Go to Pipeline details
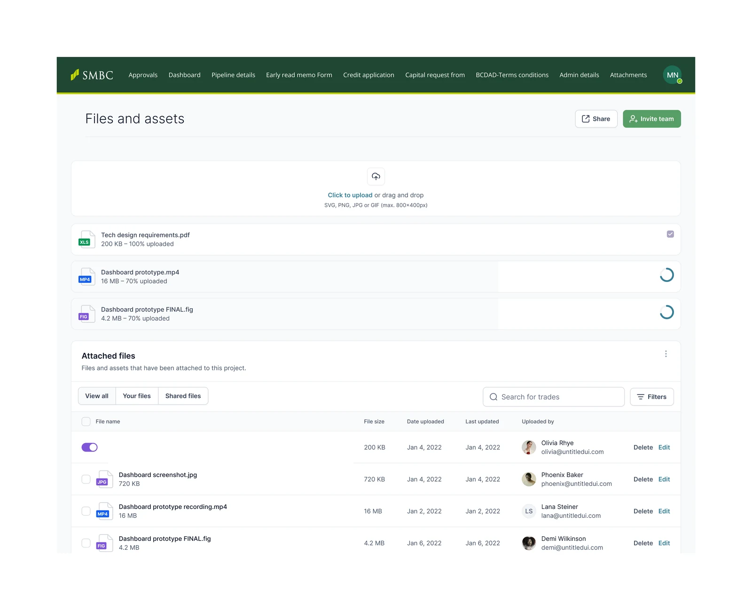752x610 pixels. [x=233, y=75]
